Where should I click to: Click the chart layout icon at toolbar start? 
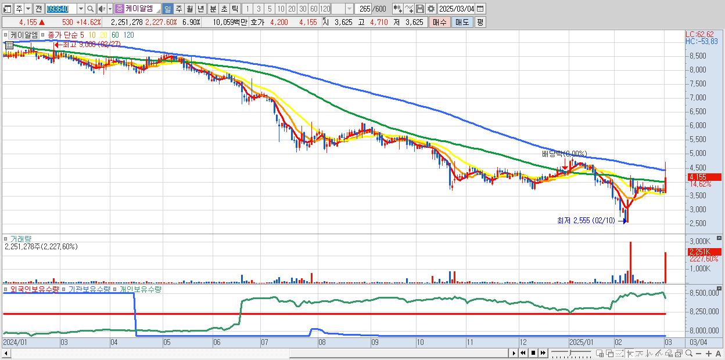8,9
